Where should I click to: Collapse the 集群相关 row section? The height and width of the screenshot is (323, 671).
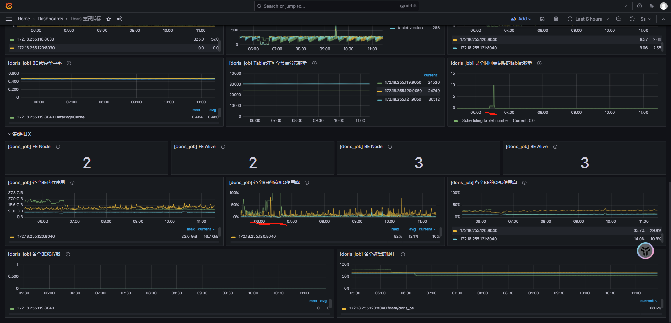[x=20, y=134]
